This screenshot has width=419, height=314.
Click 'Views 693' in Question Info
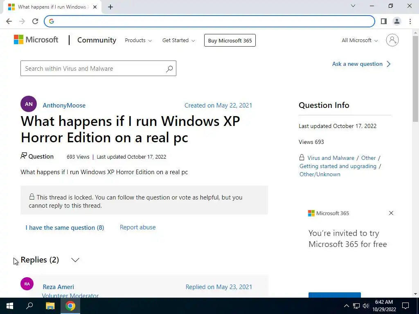pyautogui.click(x=311, y=142)
